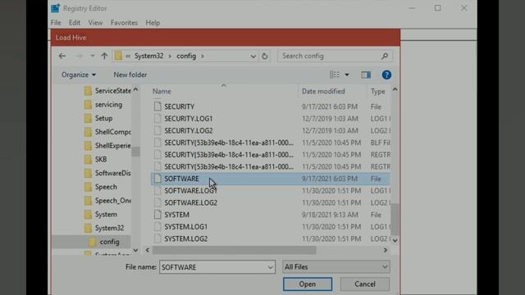Select the SOFTWARE.LOG1 file row
Screen dimensions: 525x295
(270, 191)
